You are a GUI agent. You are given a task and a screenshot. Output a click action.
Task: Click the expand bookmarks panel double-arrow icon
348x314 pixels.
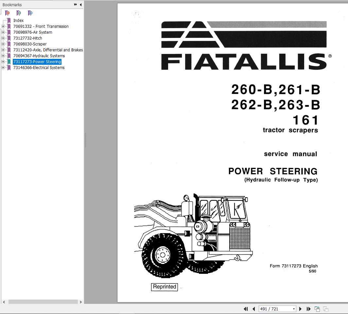(x=76, y=5)
